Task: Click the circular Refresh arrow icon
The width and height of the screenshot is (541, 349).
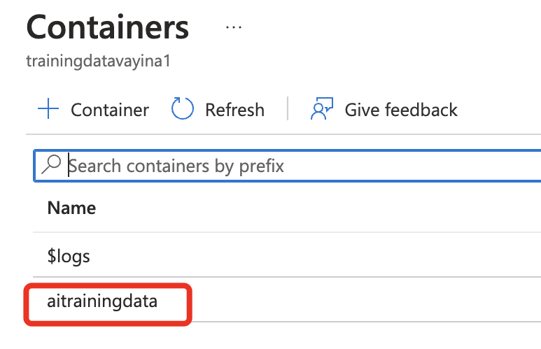Action: pos(182,108)
